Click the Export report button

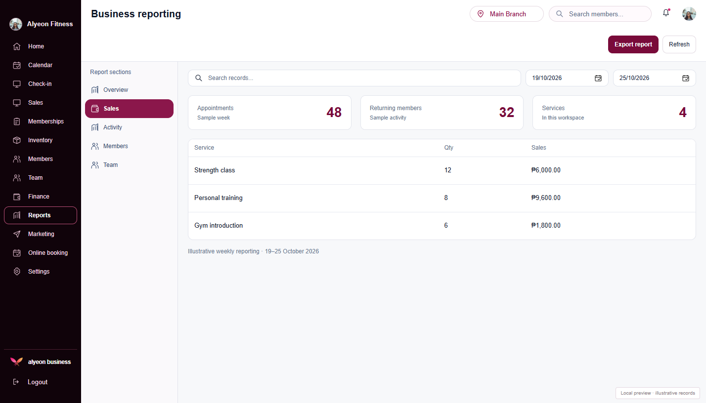633,44
